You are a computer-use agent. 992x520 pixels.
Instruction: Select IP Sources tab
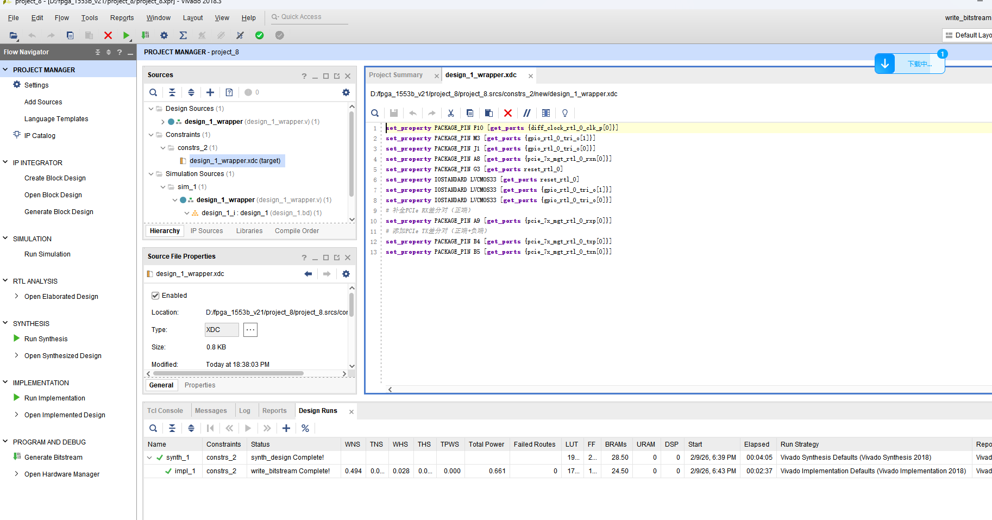click(x=206, y=231)
